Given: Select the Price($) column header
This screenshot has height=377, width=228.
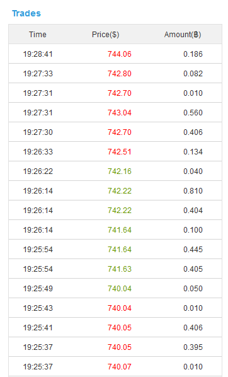Looking at the screenshot, I should tap(105, 35).
